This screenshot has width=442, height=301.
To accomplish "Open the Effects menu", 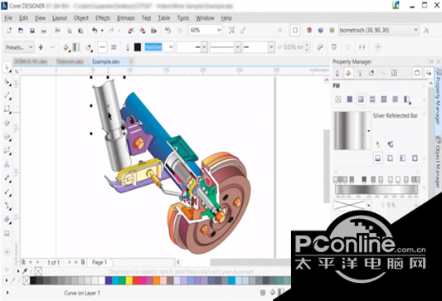I will coord(103,18).
